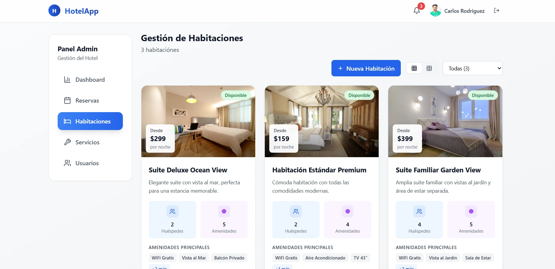This screenshot has height=269, width=555.
Task: Open the Todas (3) filter dropdown
Action: tap(473, 68)
